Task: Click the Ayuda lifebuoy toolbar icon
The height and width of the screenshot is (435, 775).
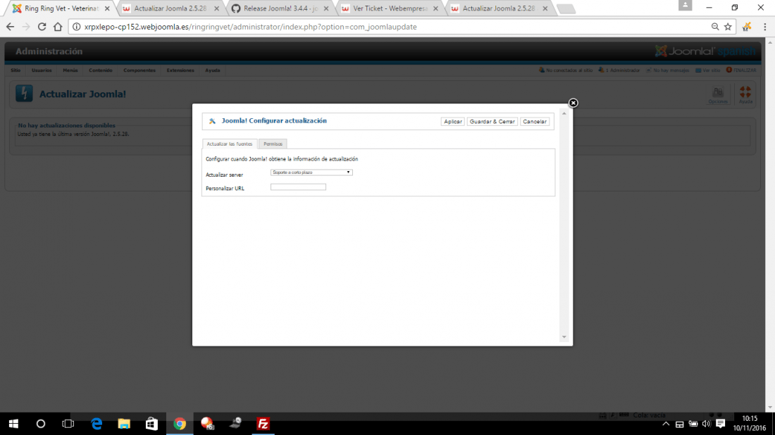Action: coord(745,94)
